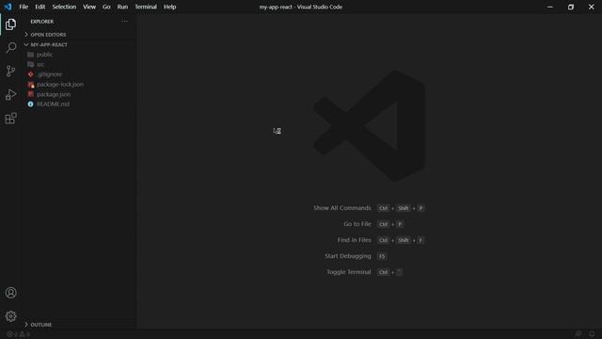Close the VS Code window
This screenshot has width=602, height=339.
(x=592, y=7)
